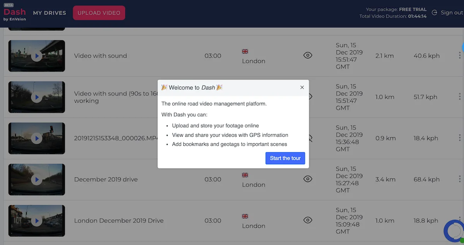Viewport: 464px width, 245px height.
Task: Toggle visibility eye for 'December 2019 drive'
Action: click(307, 179)
